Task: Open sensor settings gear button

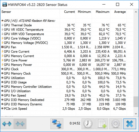Action: tap(116, 124)
